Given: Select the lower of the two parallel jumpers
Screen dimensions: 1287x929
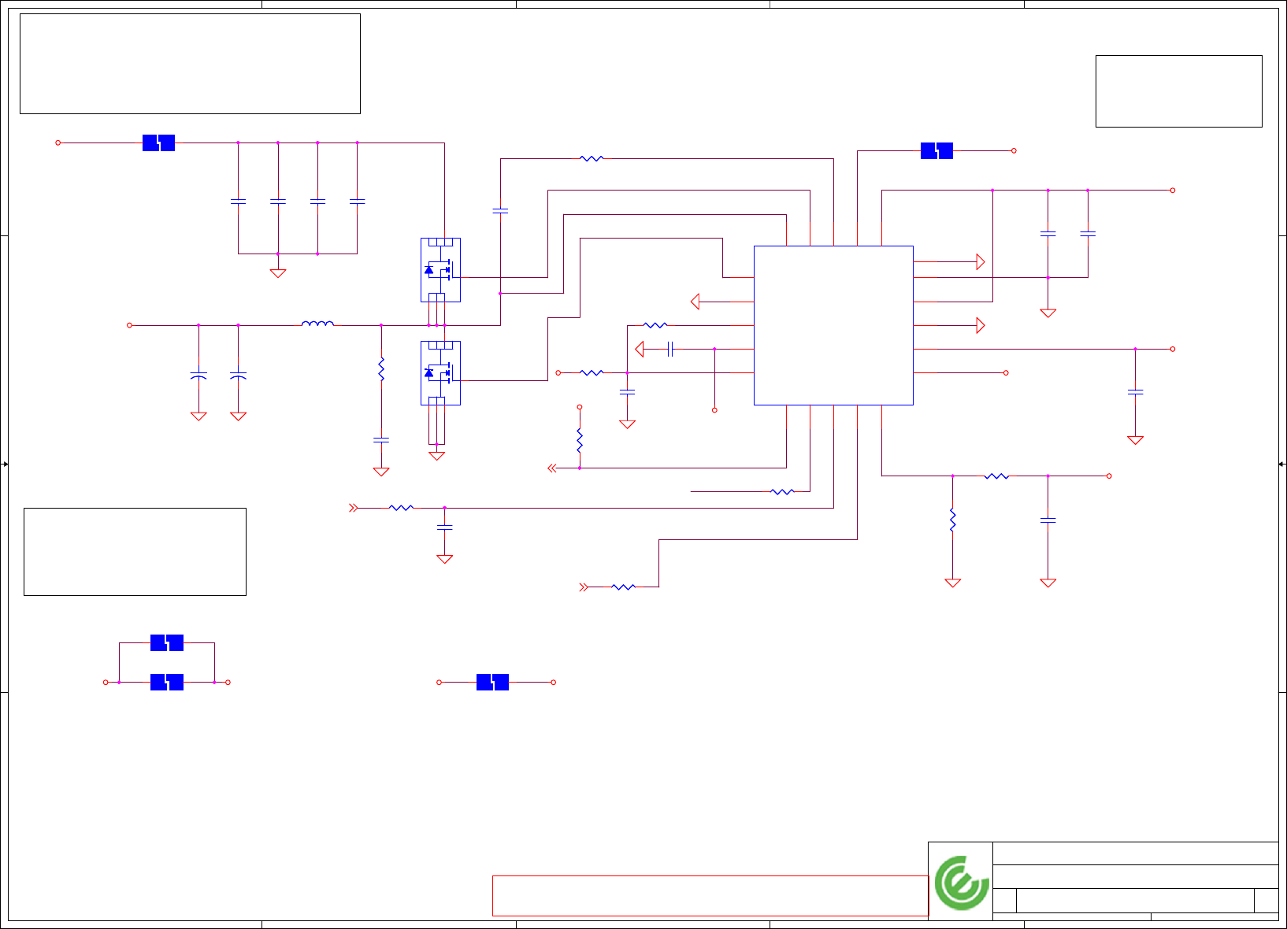Looking at the screenshot, I should pos(167,682).
